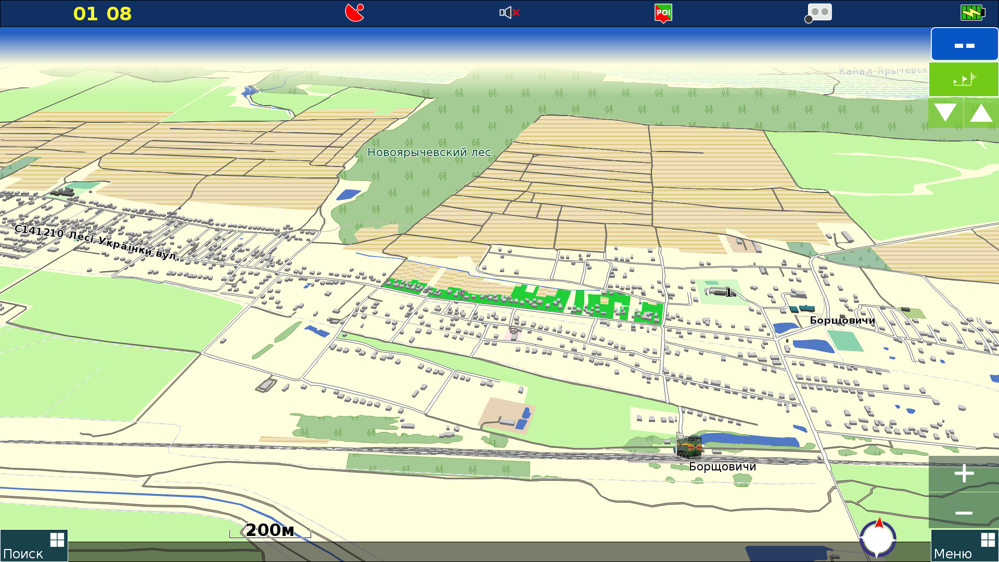
Task: Open the Поиск search button
Action: click(34, 546)
